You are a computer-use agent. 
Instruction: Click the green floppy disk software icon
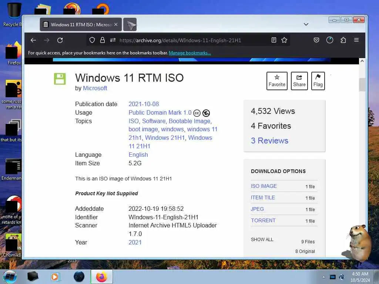60,79
